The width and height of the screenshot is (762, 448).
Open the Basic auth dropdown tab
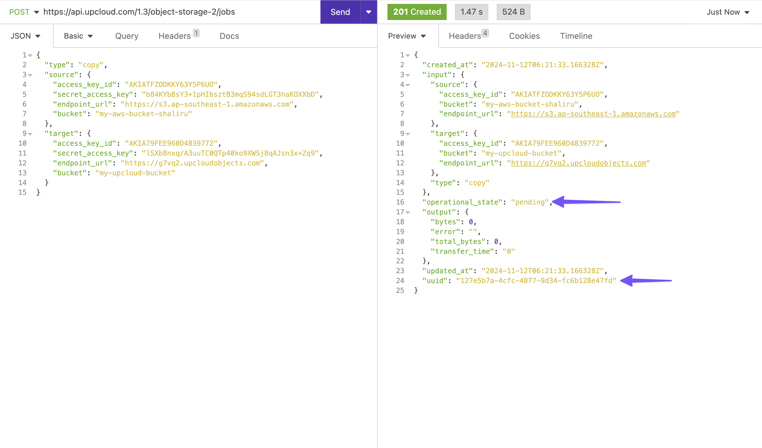click(x=78, y=36)
